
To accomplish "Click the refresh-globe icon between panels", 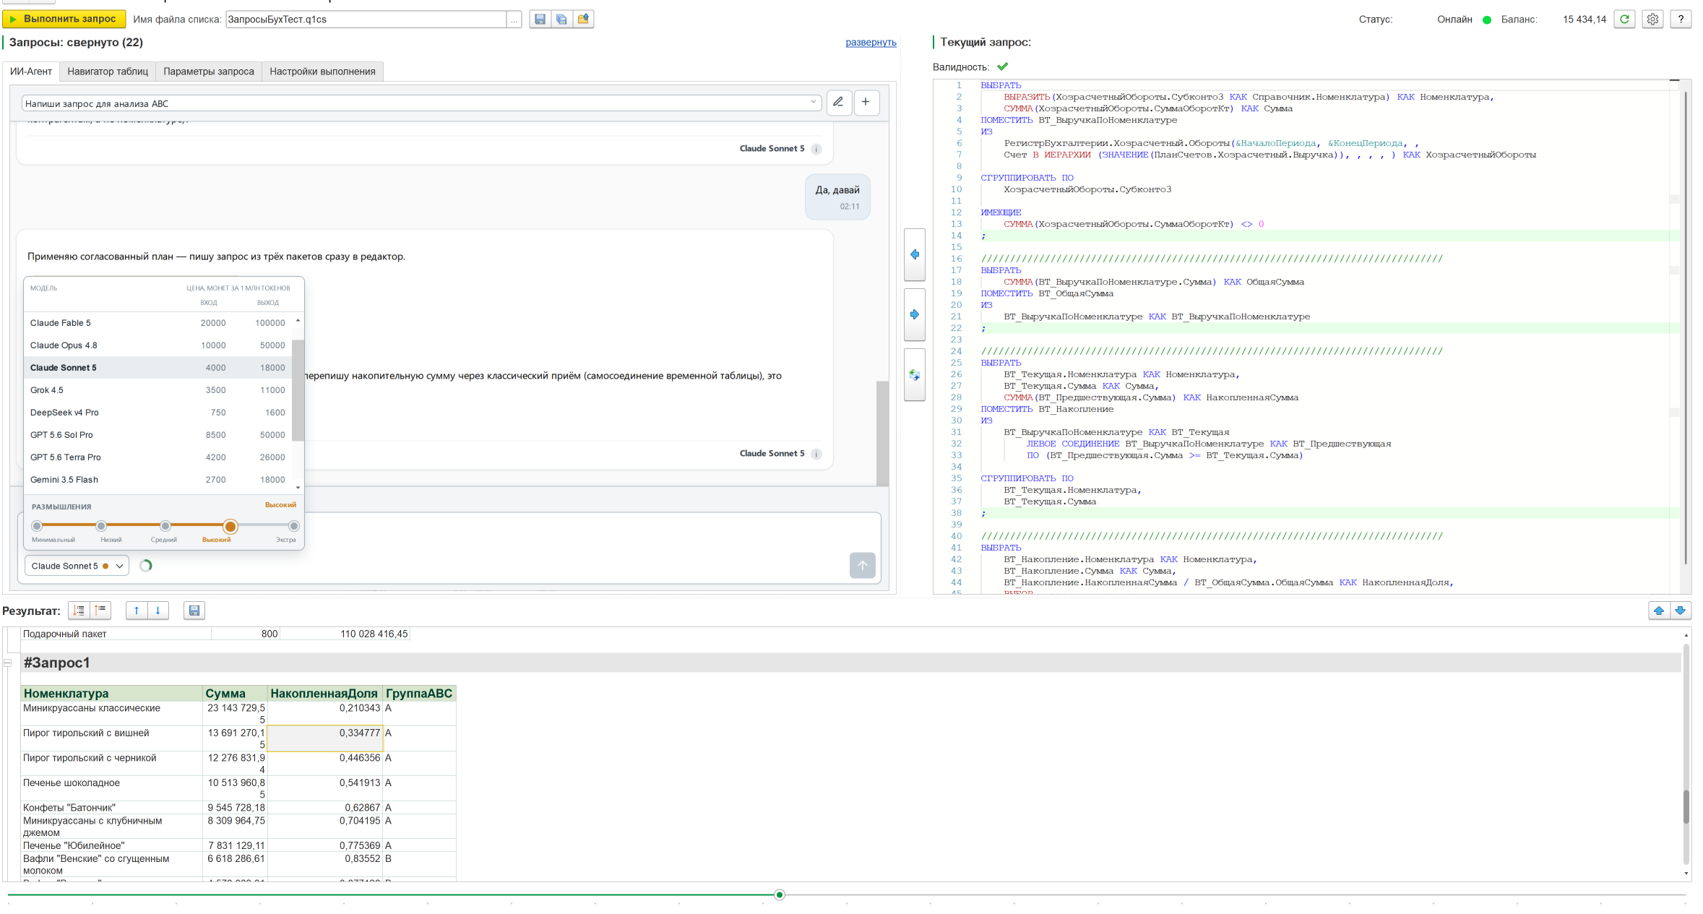I will [x=915, y=375].
